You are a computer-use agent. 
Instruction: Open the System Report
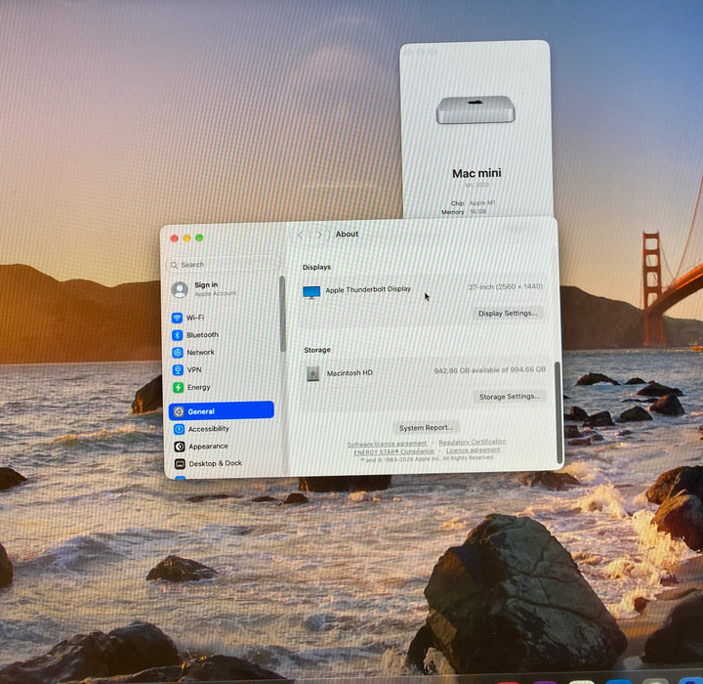pyautogui.click(x=426, y=428)
